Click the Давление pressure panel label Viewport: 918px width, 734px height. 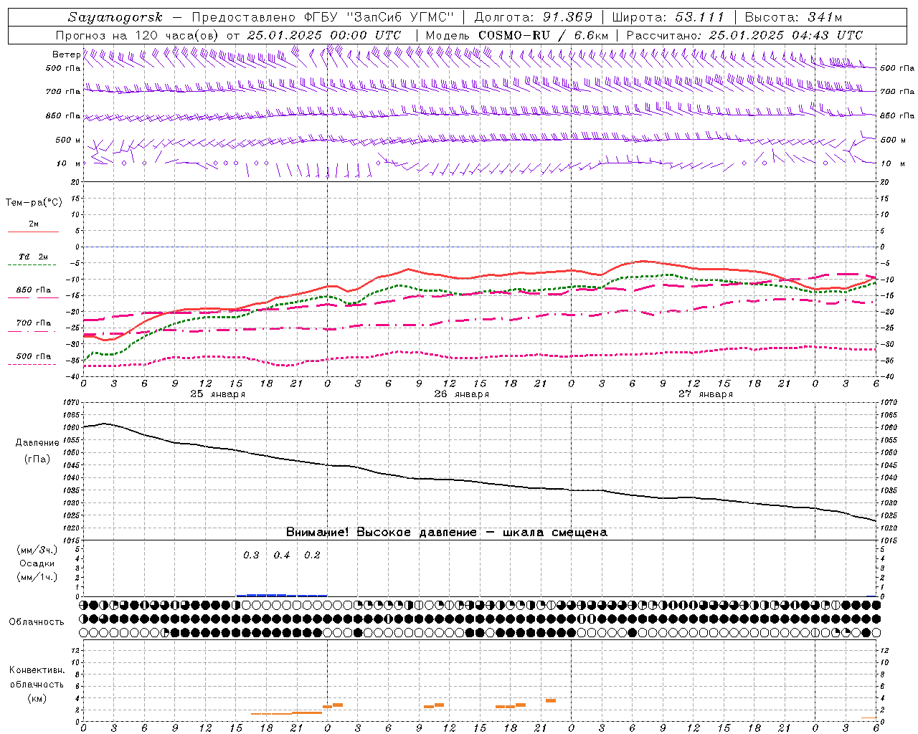click(x=37, y=443)
